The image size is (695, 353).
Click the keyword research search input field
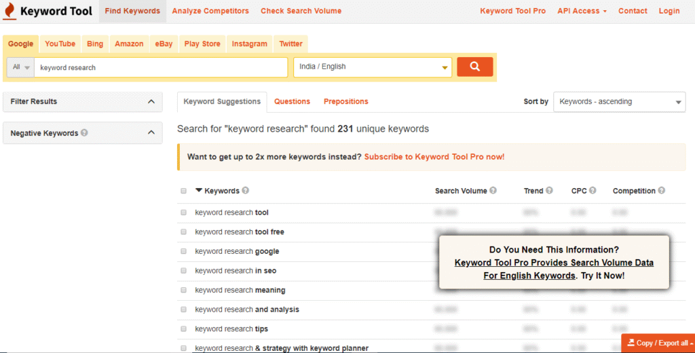point(161,67)
